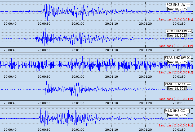Image resolution: width=195 pixels, height=132 pixels.
Task: Click 20:01:30 on the MILD time axis
Action: [x=179, y=130]
